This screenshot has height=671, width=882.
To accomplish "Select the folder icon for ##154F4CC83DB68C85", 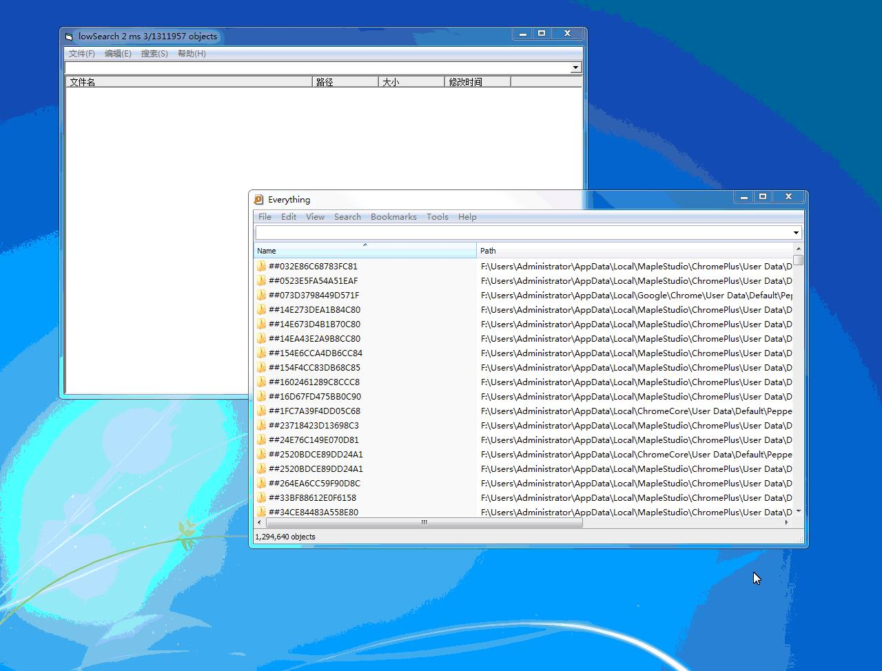I will click(261, 368).
